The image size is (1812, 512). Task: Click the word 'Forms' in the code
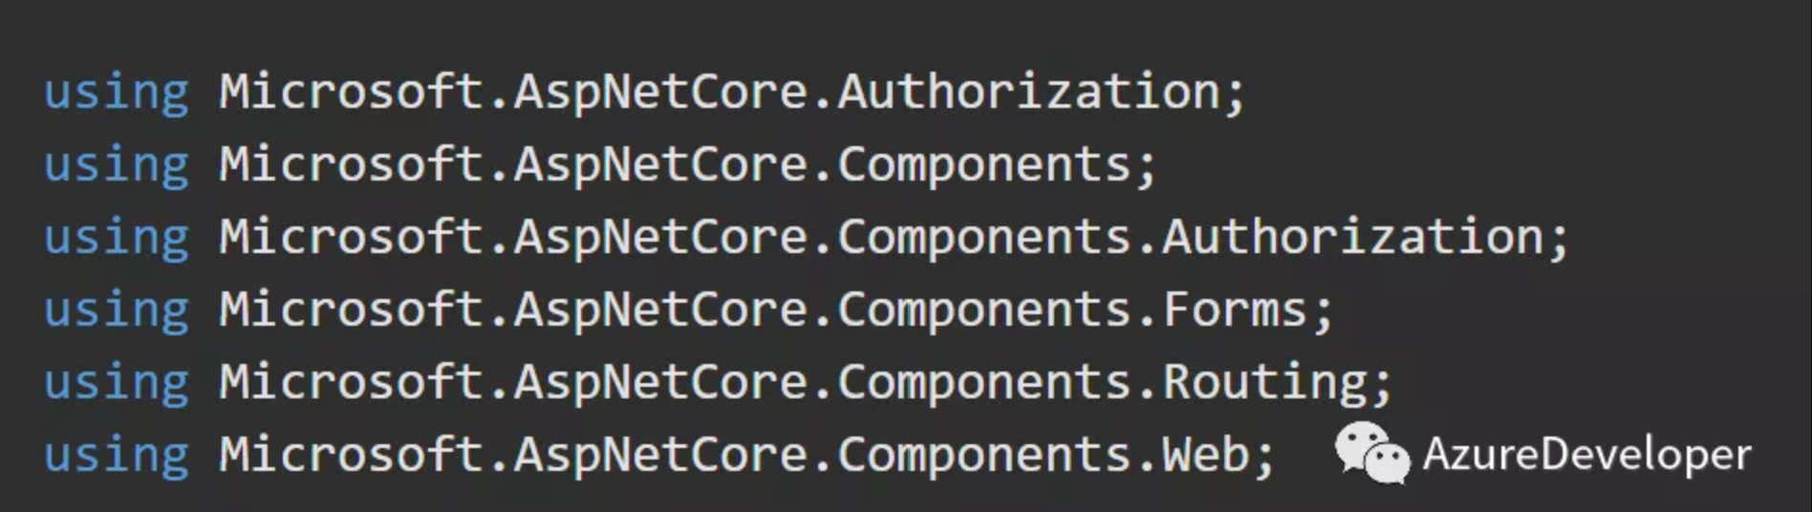(x=1235, y=309)
